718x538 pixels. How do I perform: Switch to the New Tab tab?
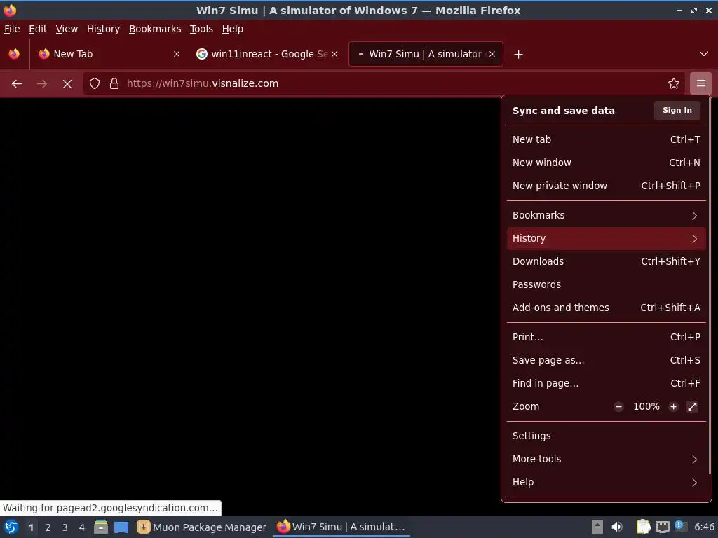point(109,54)
